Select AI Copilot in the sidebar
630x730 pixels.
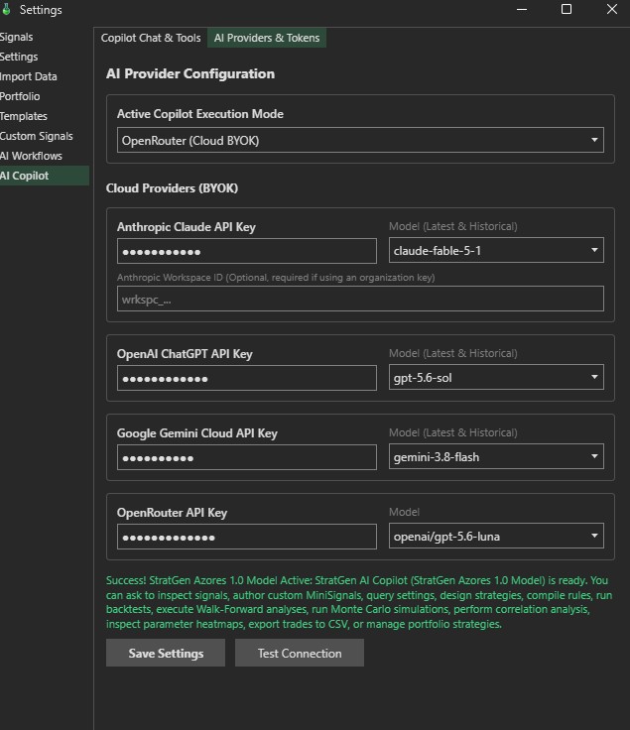coord(45,176)
